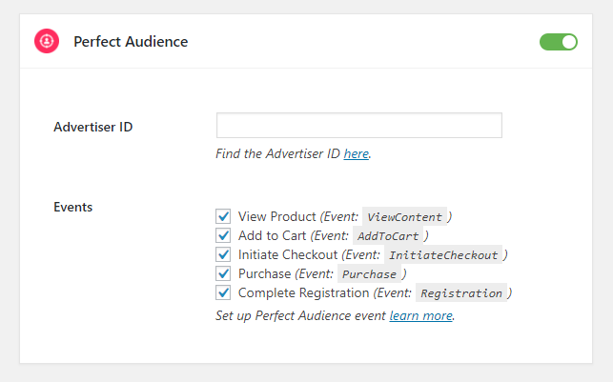Open the 'here' Advertiser ID link

pos(357,154)
